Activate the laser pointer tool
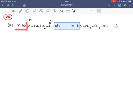133x100 pixels. point(75,11)
